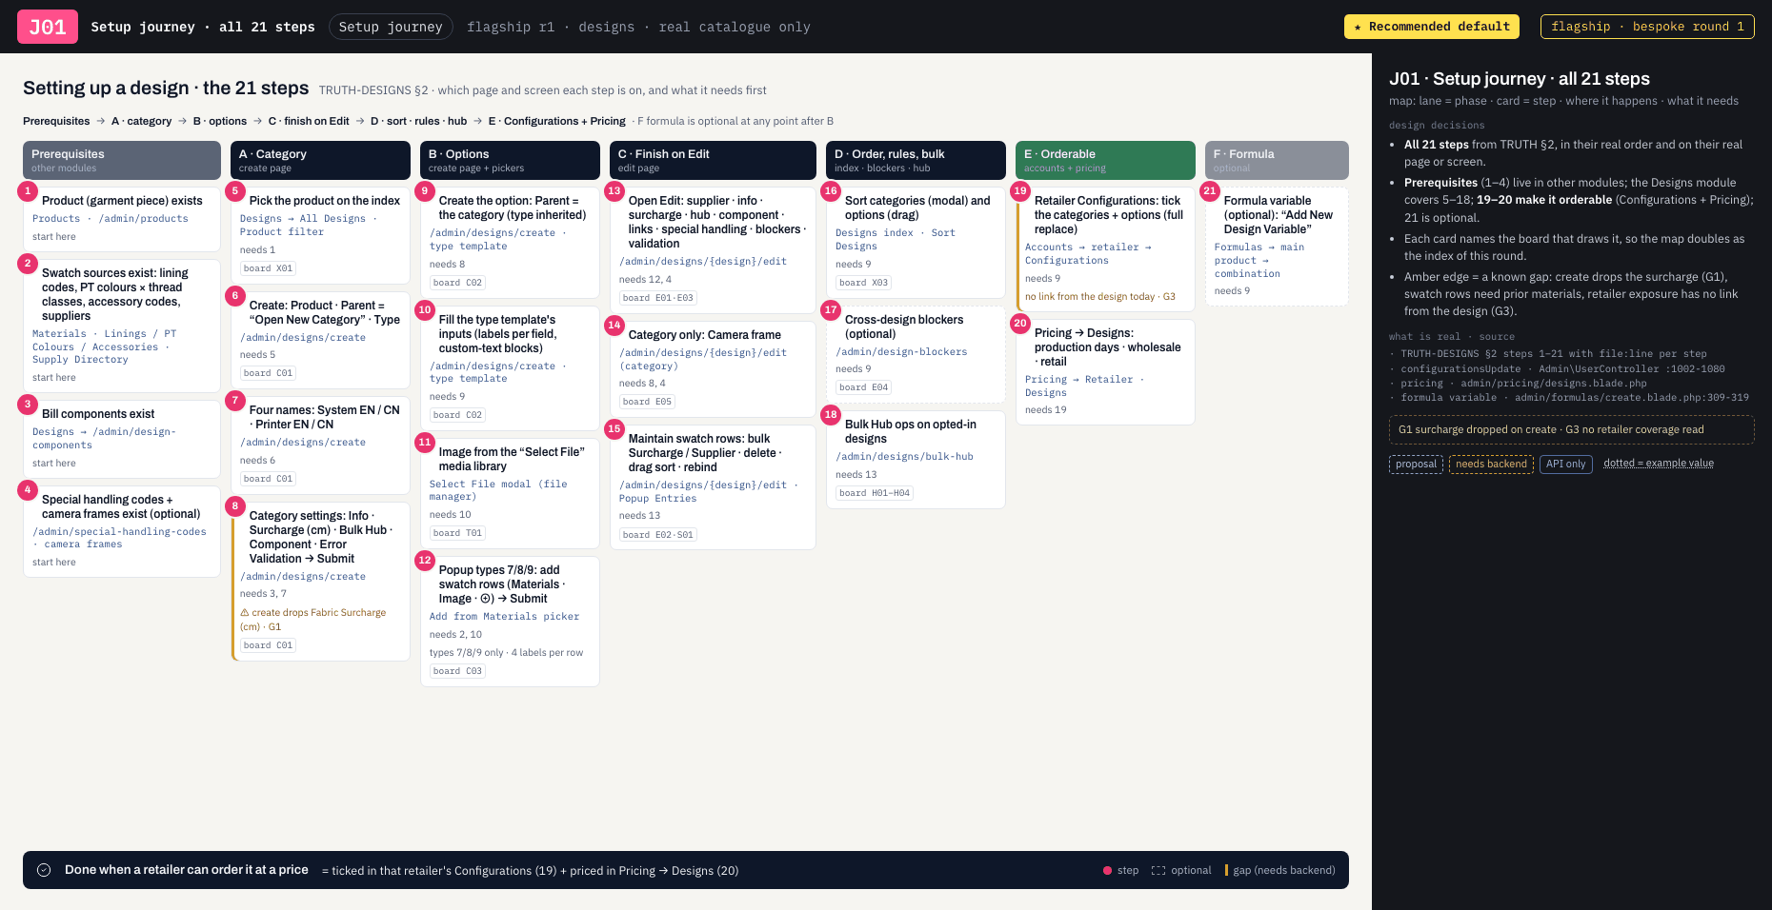
Task: Open the E · Orderable lane header
Action: click(x=1105, y=160)
